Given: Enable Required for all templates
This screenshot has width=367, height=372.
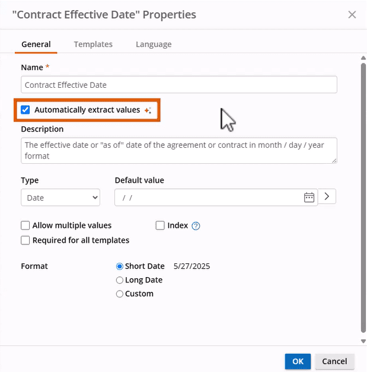Looking at the screenshot, I should [25, 240].
